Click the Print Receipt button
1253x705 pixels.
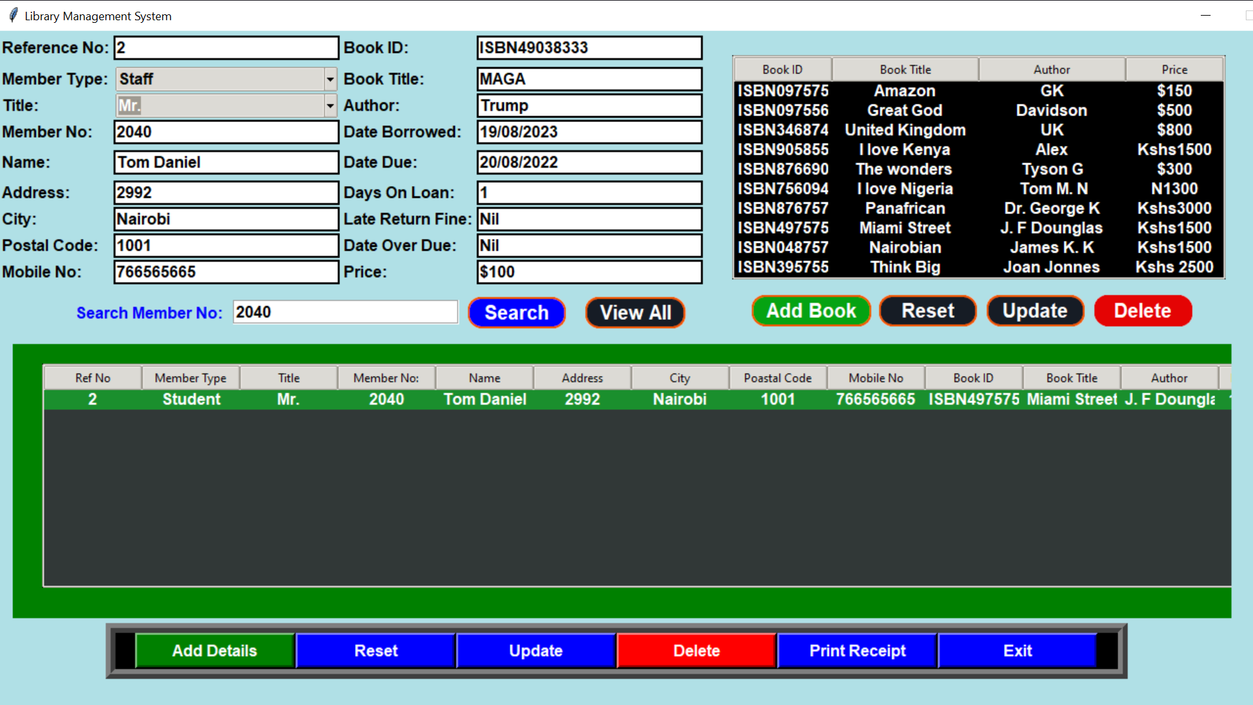[x=857, y=651]
